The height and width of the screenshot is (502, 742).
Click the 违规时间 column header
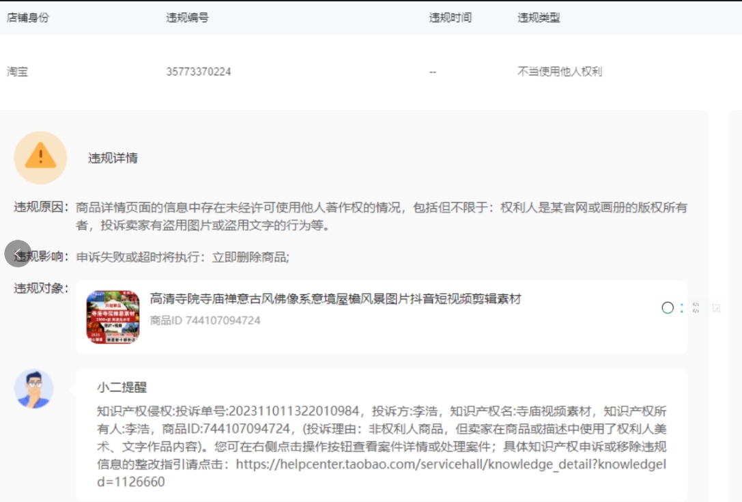tap(450, 18)
